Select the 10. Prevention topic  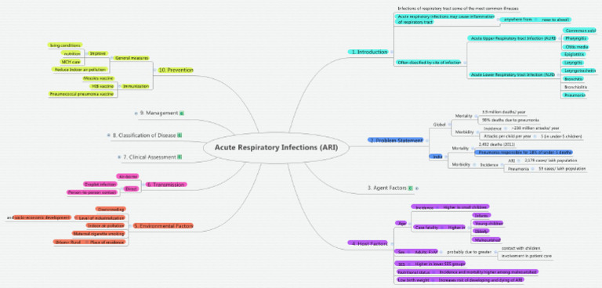[176, 70]
